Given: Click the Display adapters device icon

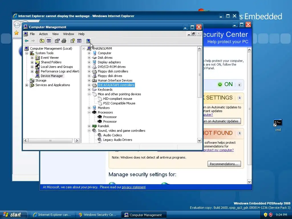Looking at the screenshot, I should [x=94, y=62].
